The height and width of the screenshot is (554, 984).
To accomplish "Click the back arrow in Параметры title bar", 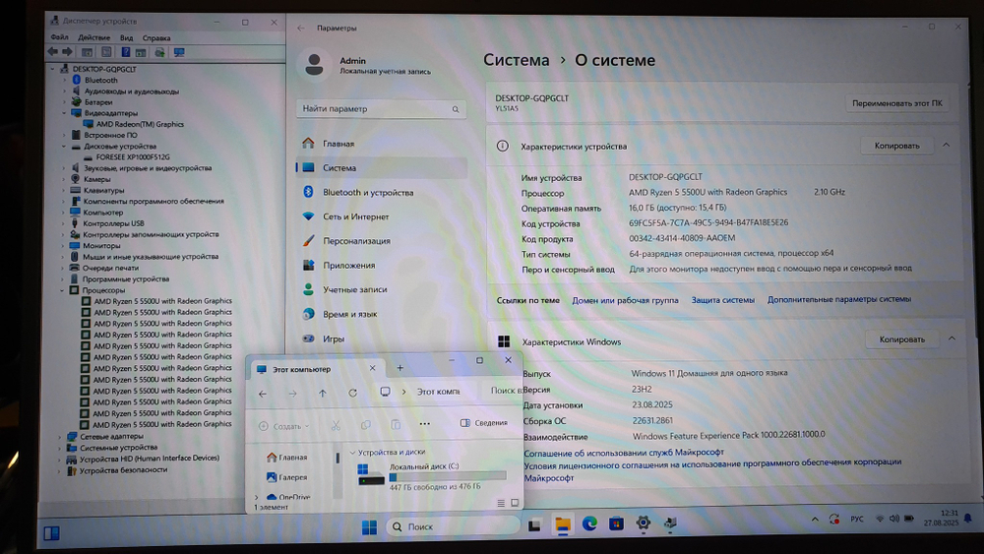I will point(301,29).
